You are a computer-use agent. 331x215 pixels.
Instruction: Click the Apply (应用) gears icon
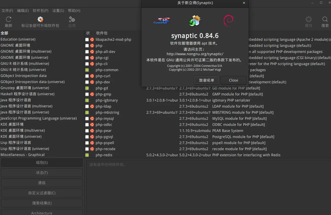pyautogui.click(x=72, y=19)
